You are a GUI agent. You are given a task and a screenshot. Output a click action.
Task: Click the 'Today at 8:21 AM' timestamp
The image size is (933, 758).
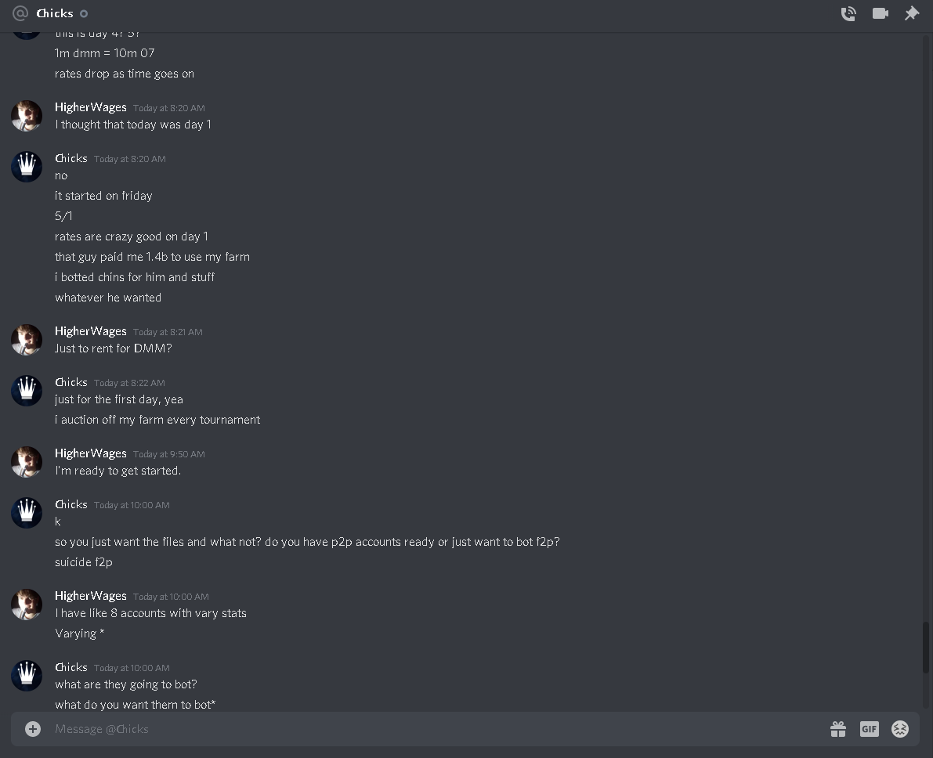[168, 332]
